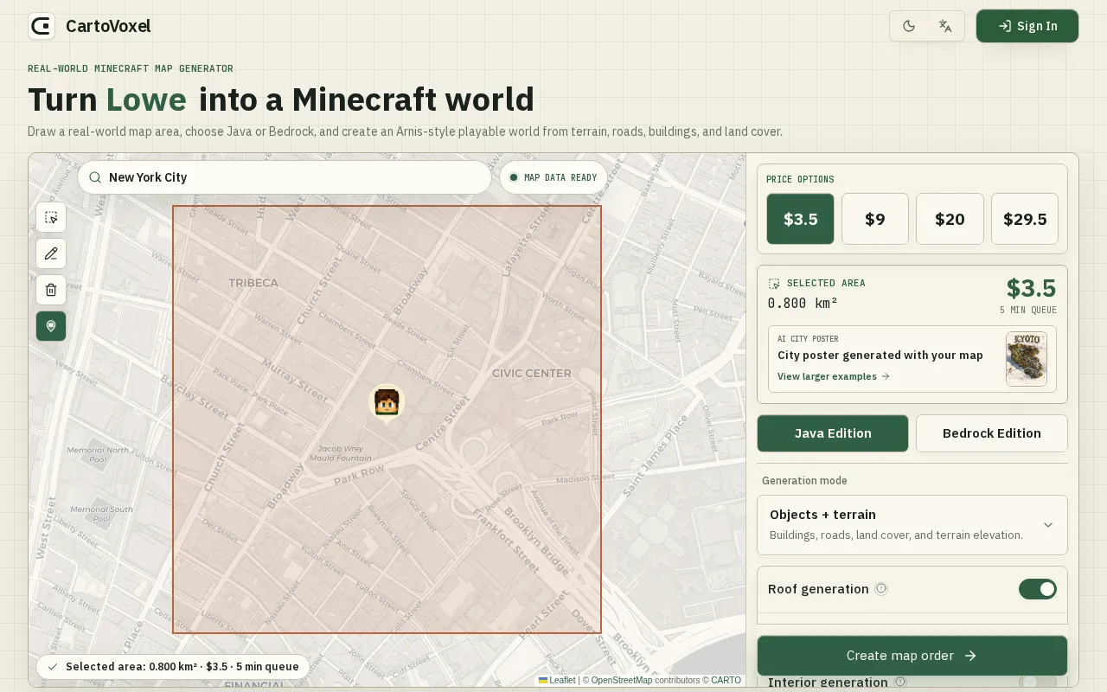Click the search magnifier icon
Image resolution: width=1107 pixels, height=692 pixels.
click(x=95, y=177)
